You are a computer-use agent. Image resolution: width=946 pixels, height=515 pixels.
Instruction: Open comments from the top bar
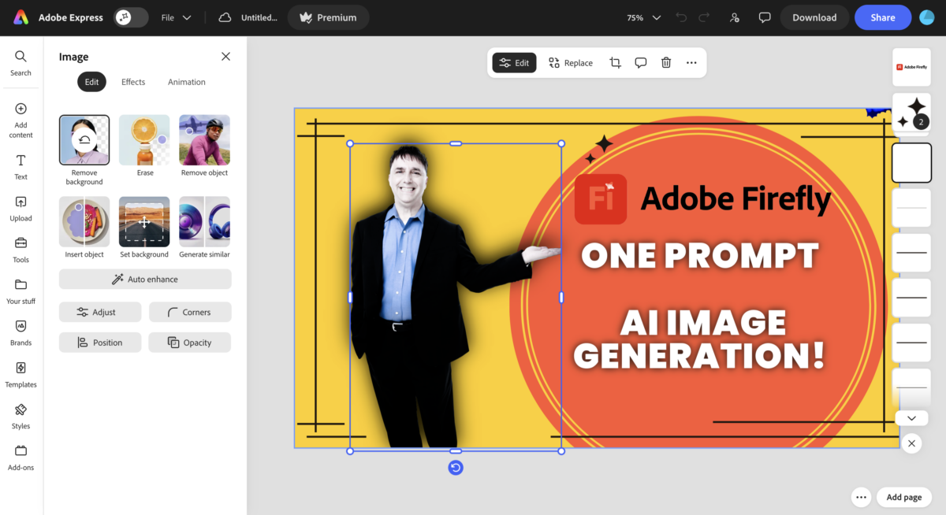[764, 17]
